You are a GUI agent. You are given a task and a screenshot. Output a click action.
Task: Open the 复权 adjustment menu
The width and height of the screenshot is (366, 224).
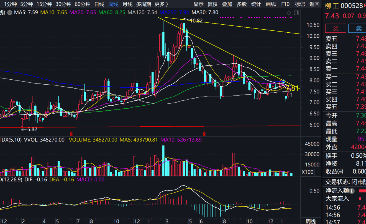(213, 4)
